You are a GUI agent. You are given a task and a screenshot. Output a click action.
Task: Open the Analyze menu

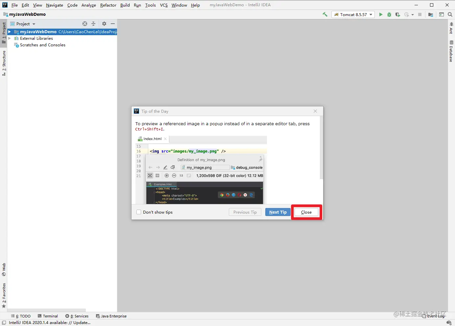click(x=89, y=5)
